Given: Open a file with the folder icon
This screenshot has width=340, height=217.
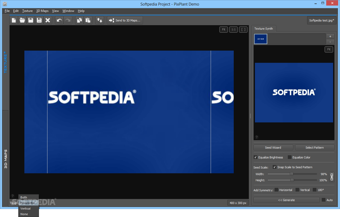Looking at the screenshot, I should tap(22, 20).
